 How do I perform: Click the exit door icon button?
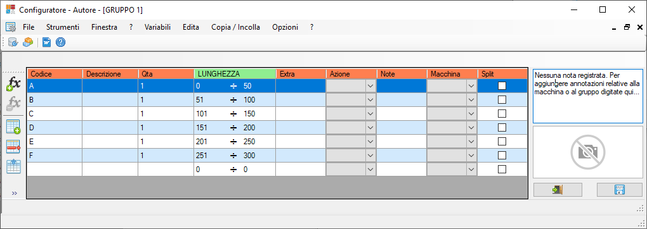click(x=558, y=190)
